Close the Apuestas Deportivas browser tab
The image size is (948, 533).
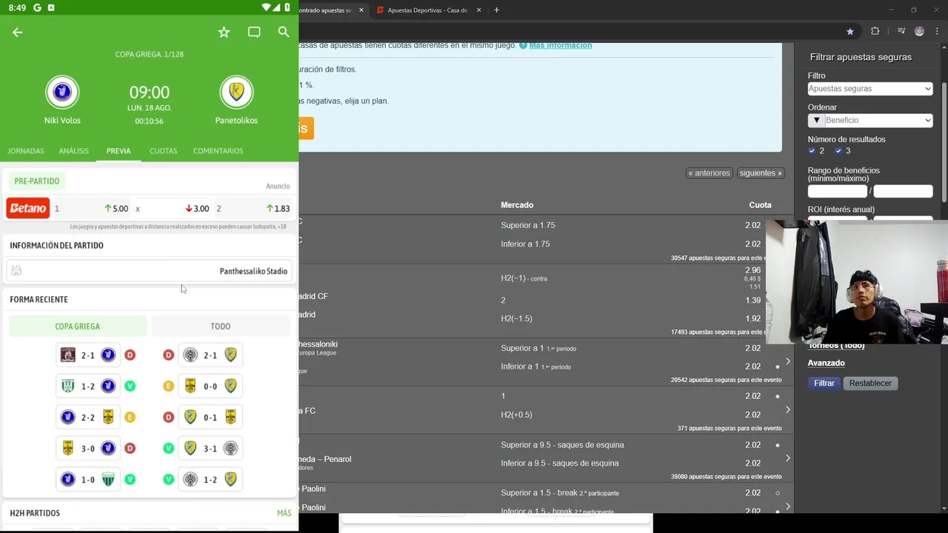478,10
